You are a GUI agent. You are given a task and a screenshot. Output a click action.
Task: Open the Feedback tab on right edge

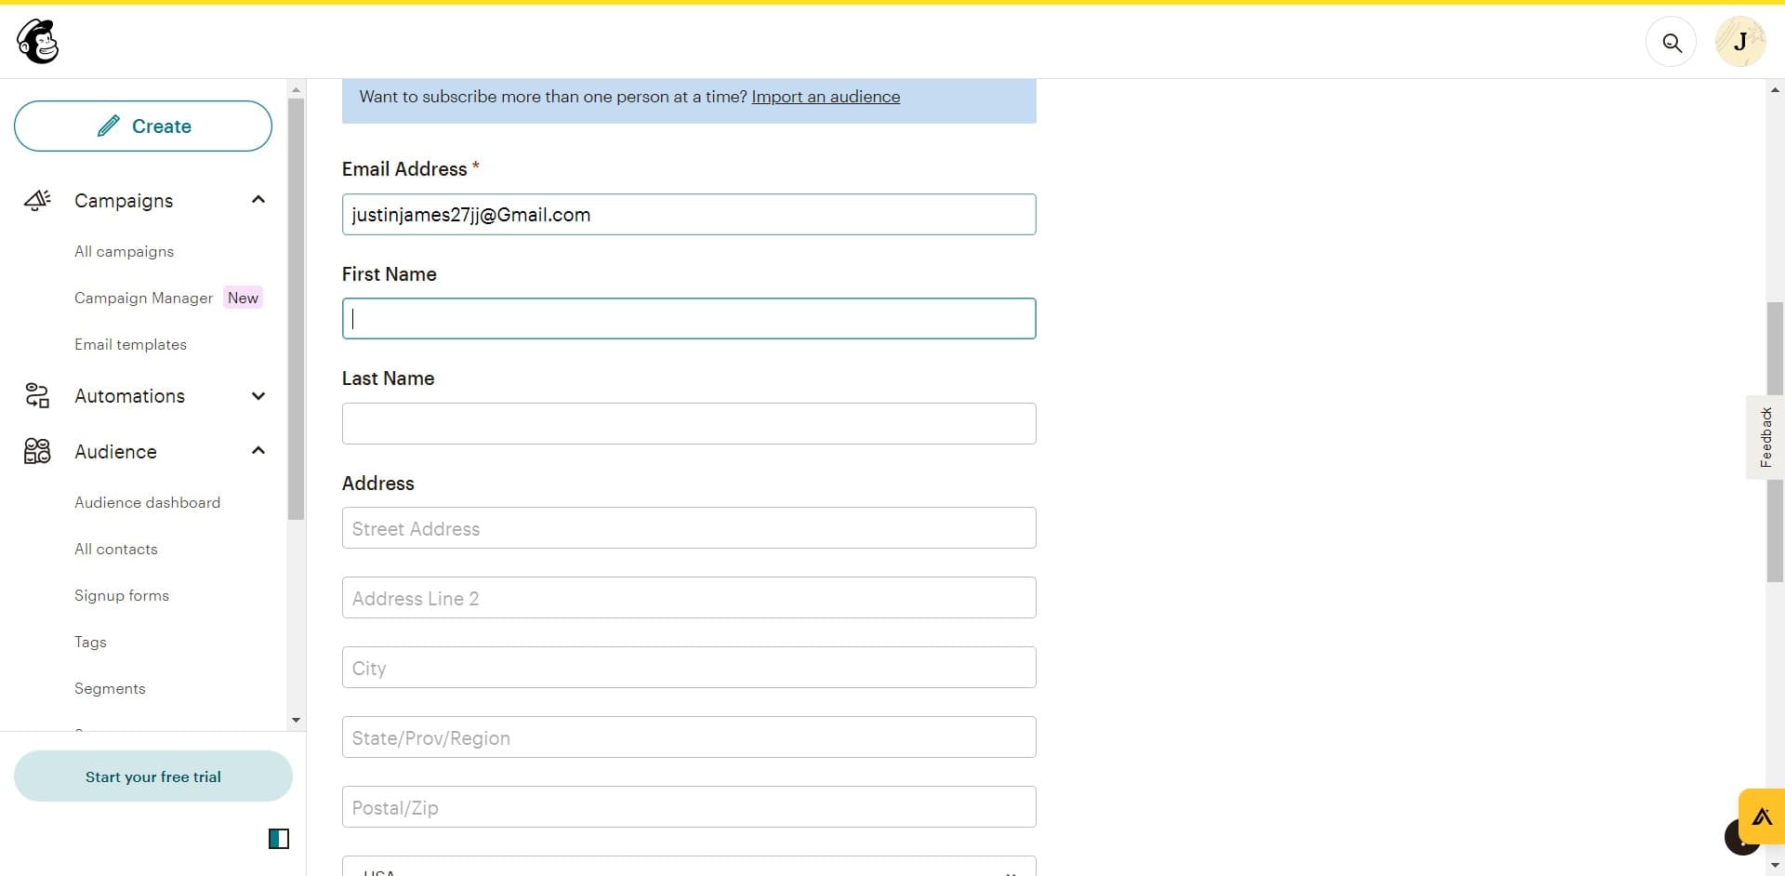click(x=1765, y=436)
